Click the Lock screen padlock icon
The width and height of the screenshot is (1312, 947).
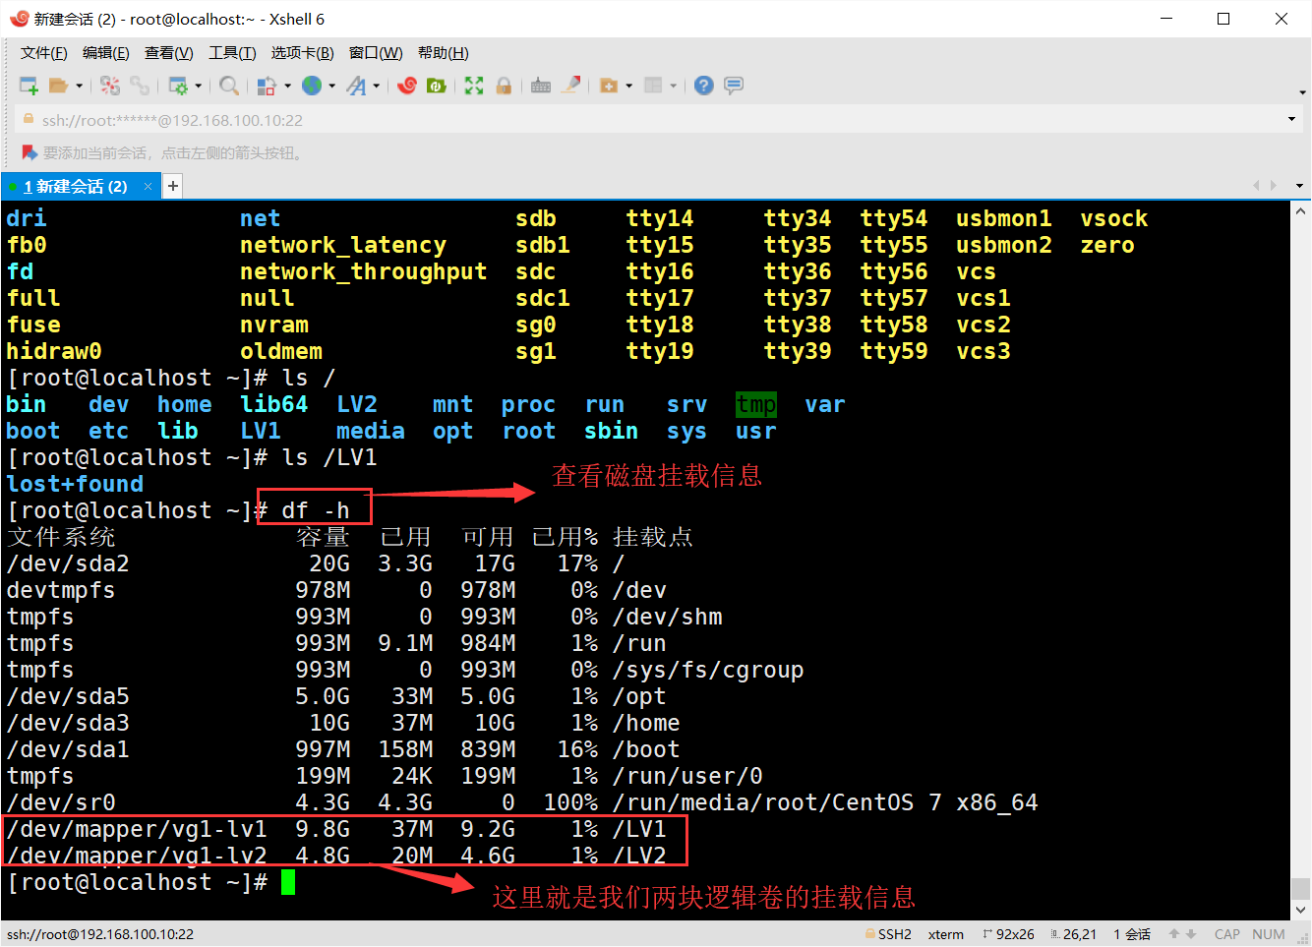[x=504, y=86]
